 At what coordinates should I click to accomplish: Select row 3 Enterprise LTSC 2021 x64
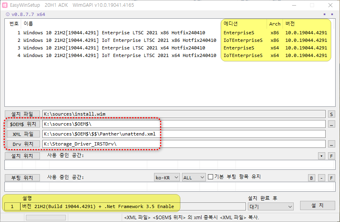click(170, 48)
